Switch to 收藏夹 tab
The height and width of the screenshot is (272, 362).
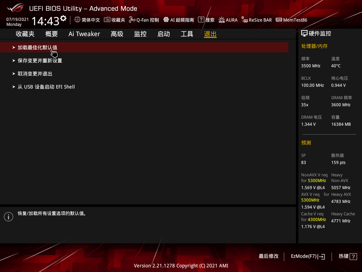pyautogui.click(x=25, y=34)
